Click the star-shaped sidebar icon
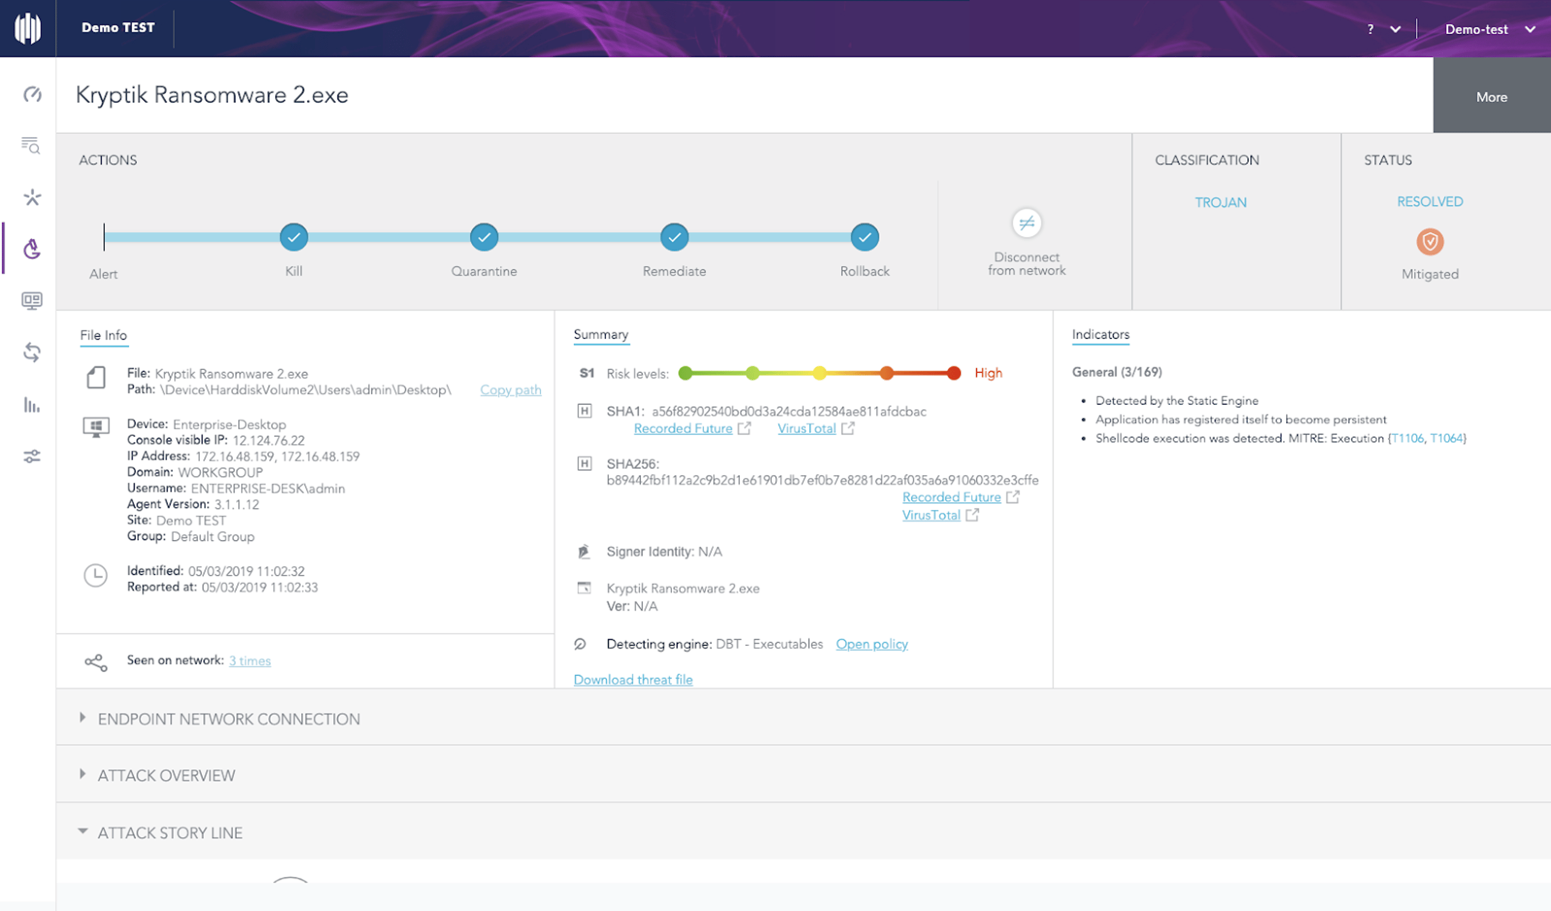The width and height of the screenshot is (1551, 911). tap(32, 197)
